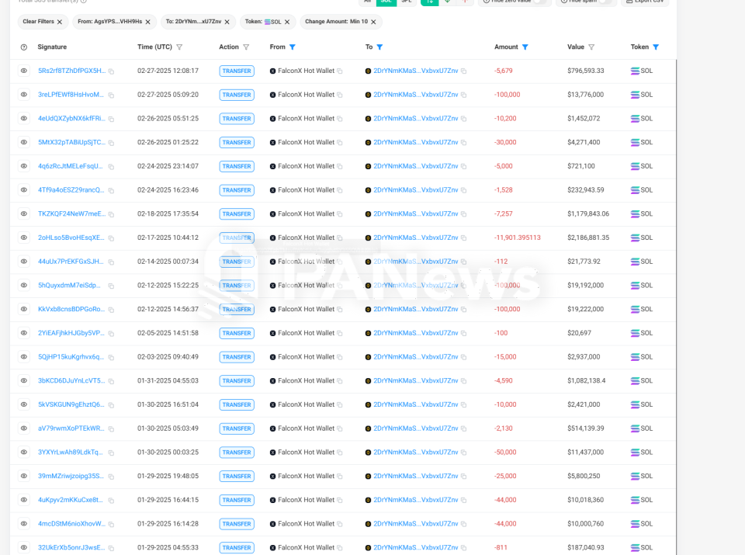
Task: Copy signature 4uKpyv2mKKuCxe8t
Action: click(x=111, y=501)
